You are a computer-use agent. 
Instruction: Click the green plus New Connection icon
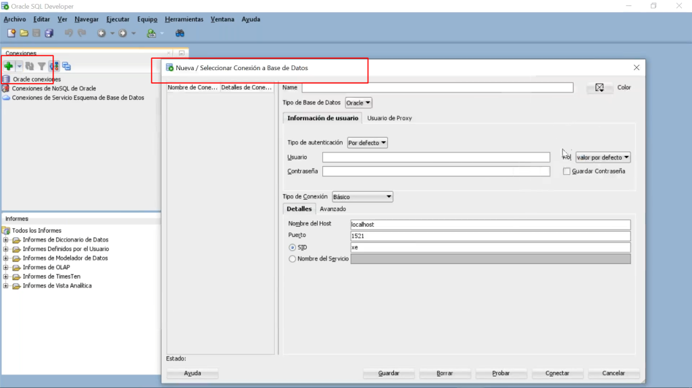8,66
